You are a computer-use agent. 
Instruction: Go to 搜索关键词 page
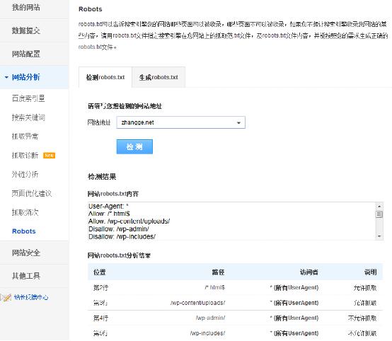tap(28, 117)
